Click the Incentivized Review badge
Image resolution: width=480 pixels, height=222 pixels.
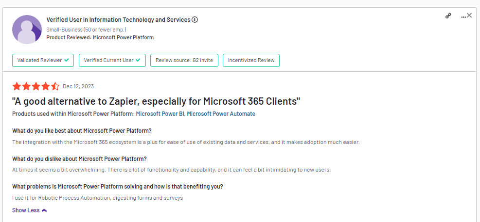251,61
